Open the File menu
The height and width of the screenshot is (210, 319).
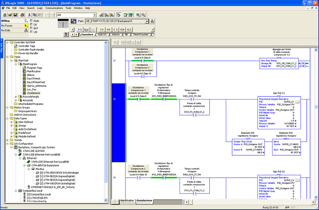click(8, 8)
